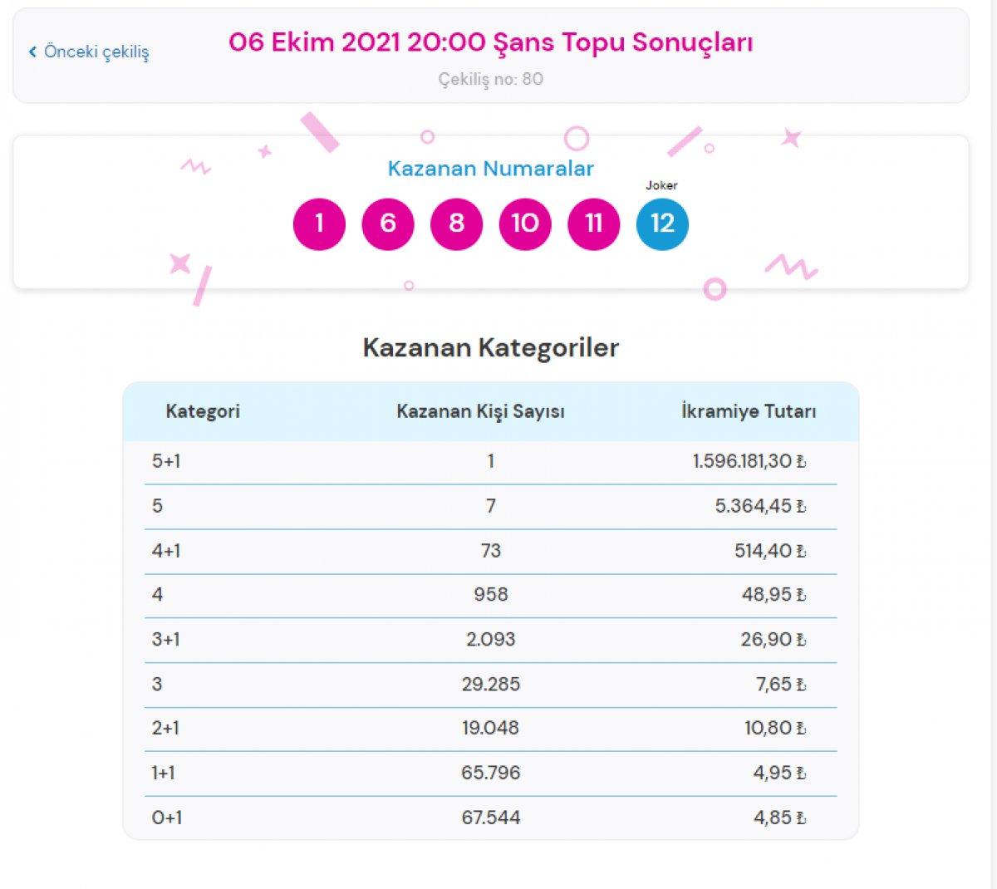Click the left chevron arrow beside Önceki çekiliş
The width and height of the screenshot is (997, 889).
click(x=32, y=52)
